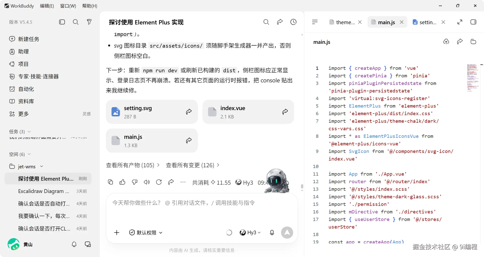Share the index.vue file card
Viewport: 484px width, 257px height.
click(x=285, y=112)
